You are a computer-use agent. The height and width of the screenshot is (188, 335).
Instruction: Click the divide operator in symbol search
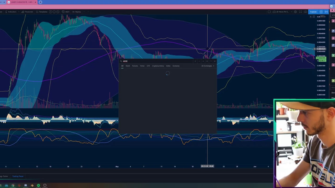click(195, 61)
